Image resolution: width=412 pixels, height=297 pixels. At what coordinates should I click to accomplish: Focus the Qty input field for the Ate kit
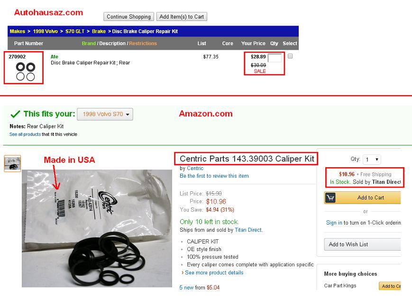pos(275,58)
